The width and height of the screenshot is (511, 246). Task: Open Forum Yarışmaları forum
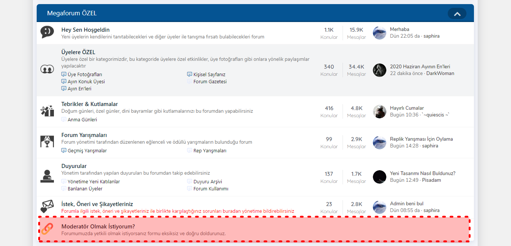(x=84, y=135)
